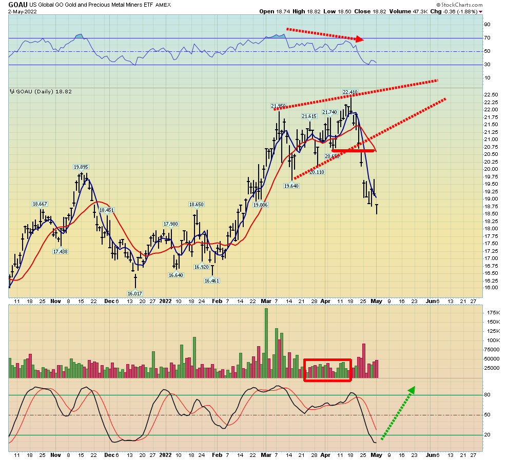Click the 20.110 price label

317,172
